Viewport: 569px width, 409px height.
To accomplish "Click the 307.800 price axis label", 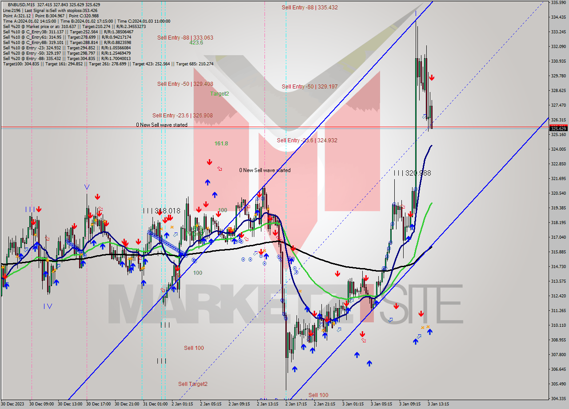I will coord(558,355).
